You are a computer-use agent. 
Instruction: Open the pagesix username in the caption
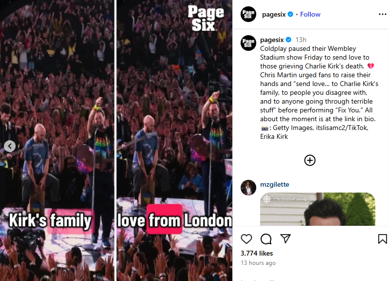tap(272, 40)
